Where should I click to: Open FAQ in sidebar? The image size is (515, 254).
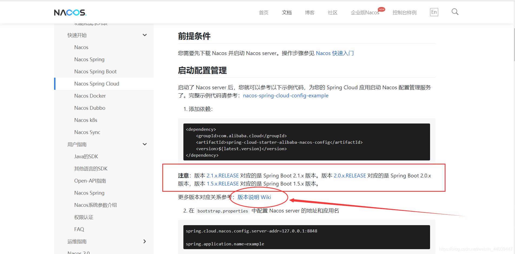[x=79, y=229]
